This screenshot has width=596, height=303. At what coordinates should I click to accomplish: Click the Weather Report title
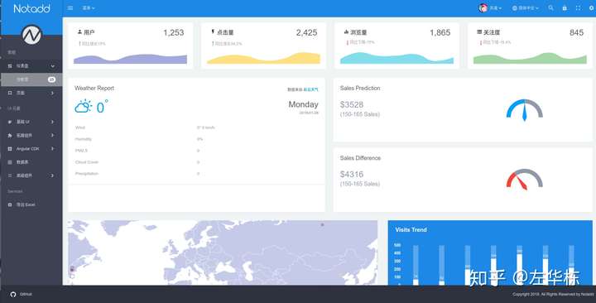(94, 89)
